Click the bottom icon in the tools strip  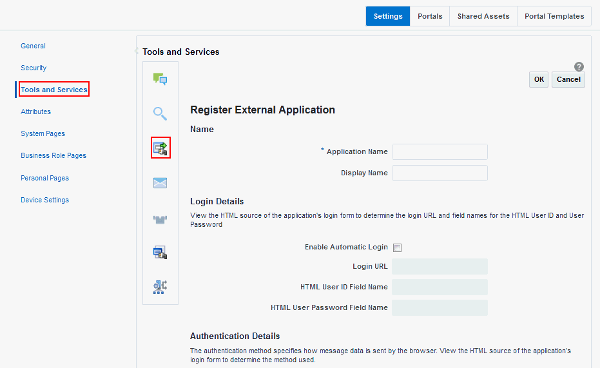pyautogui.click(x=160, y=287)
